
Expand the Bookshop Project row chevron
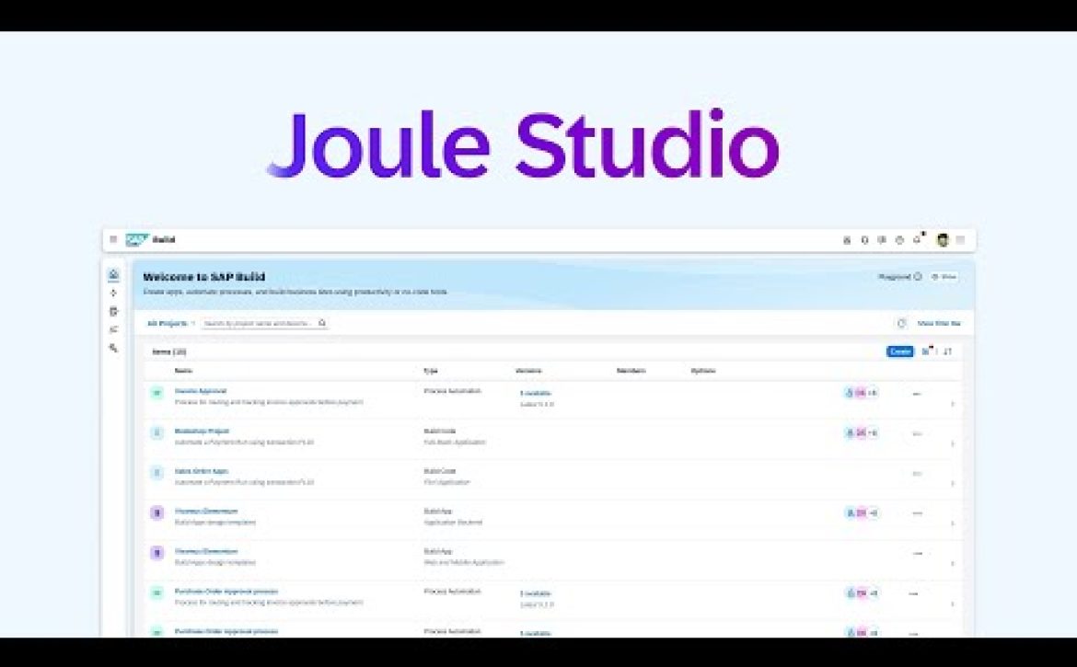click(952, 443)
